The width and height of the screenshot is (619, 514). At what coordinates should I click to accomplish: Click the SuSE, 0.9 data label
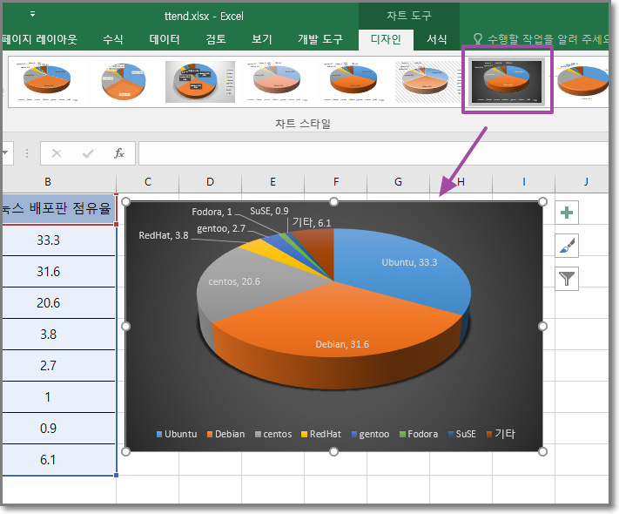pos(269,211)
